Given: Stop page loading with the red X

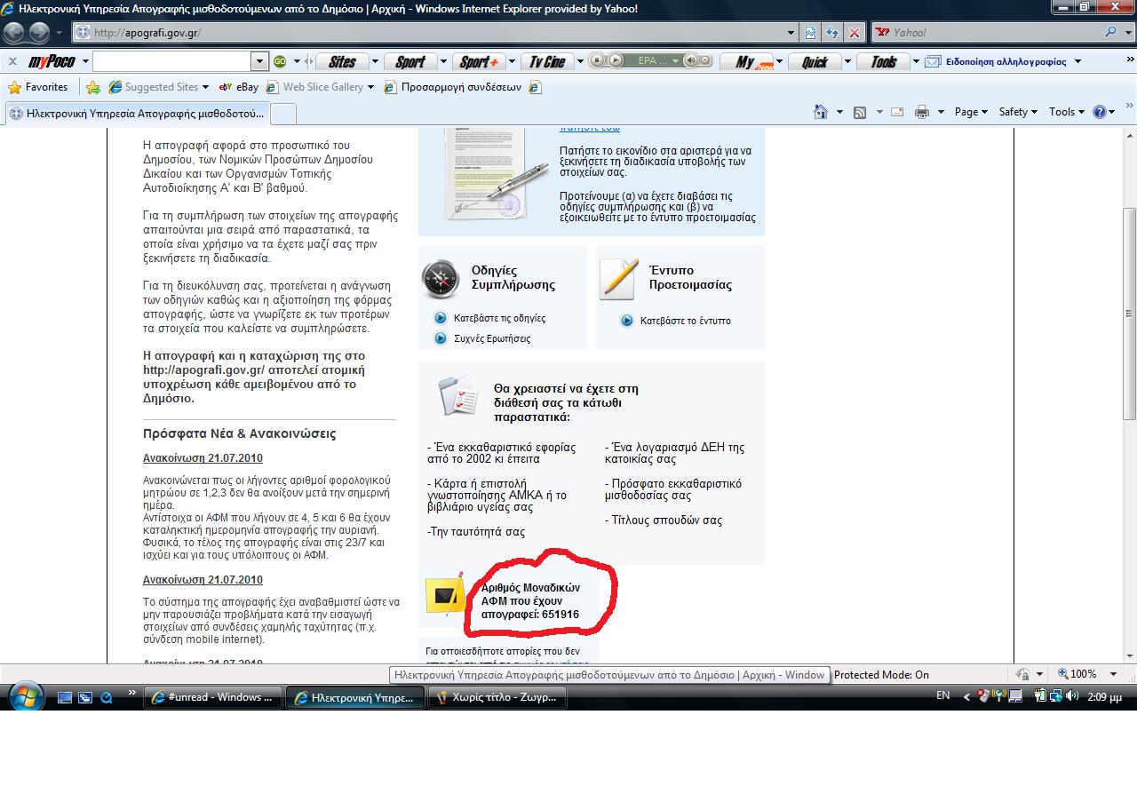Looking at the screenshot, I should tap(854, 33).
